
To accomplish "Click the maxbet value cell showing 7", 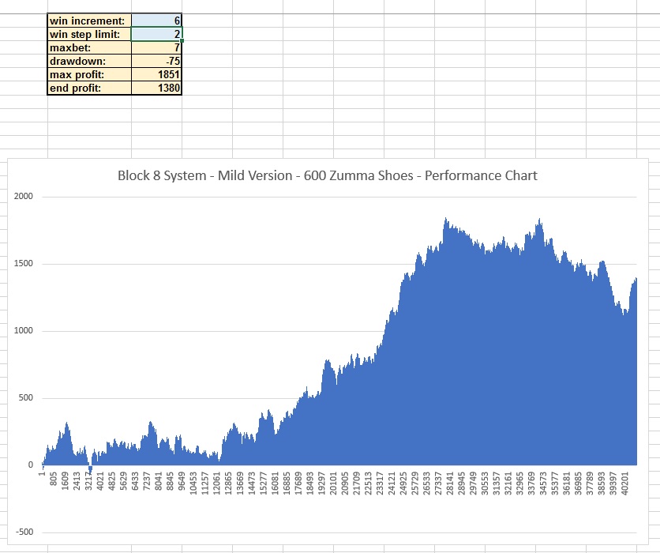I will 157,47.
